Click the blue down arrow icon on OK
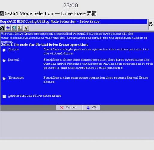This screenshot has height=150, width=154. click(x=88, y=108)
